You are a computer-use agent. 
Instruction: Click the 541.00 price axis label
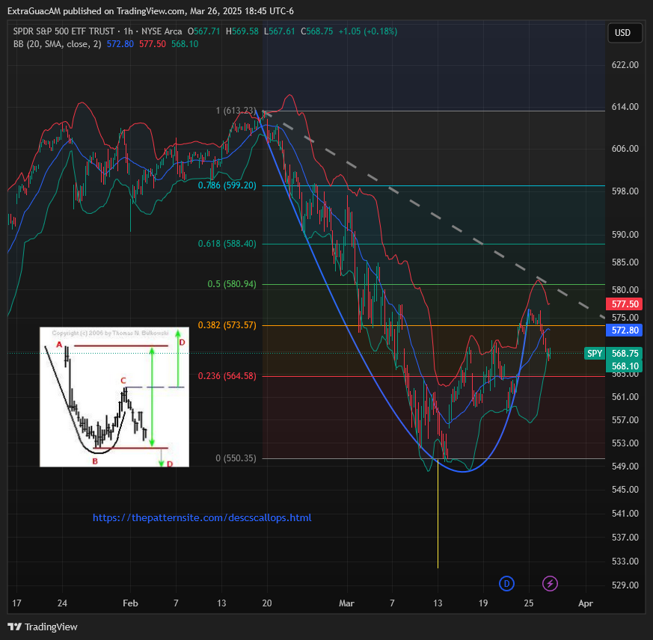click(625, 514)
